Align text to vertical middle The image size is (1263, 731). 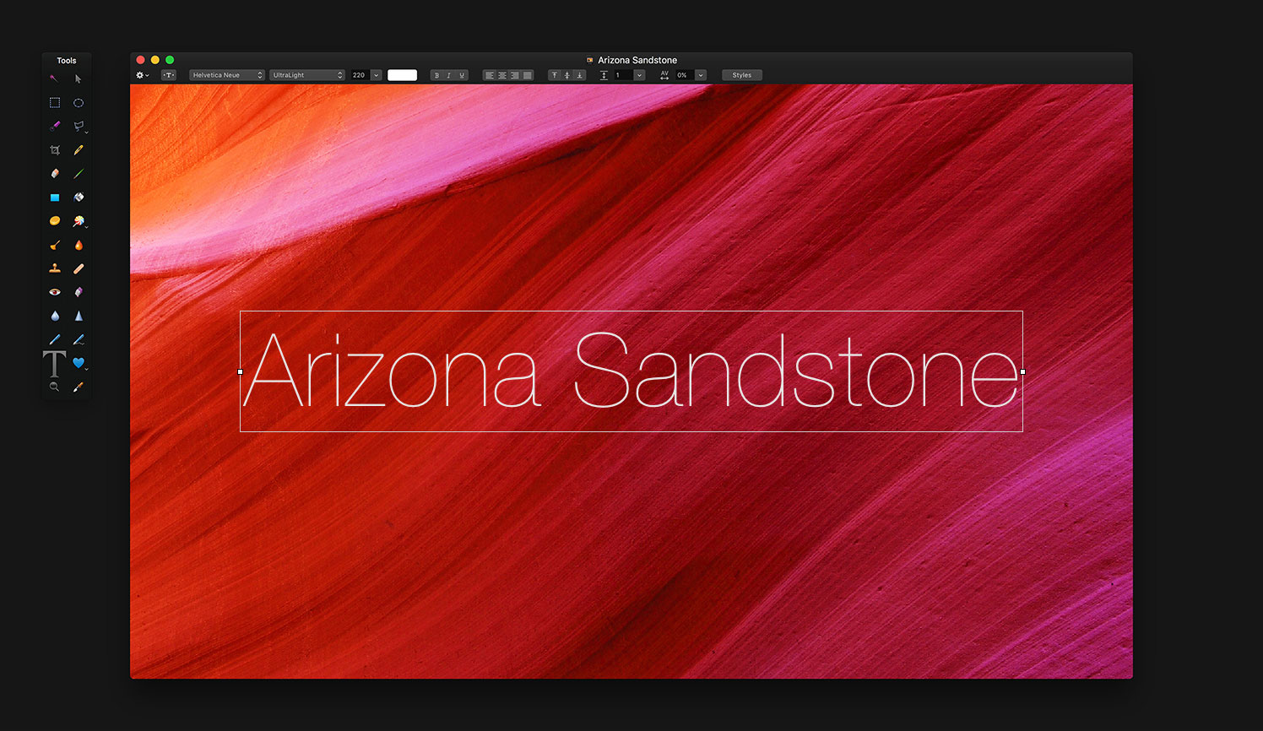(566, 75)
